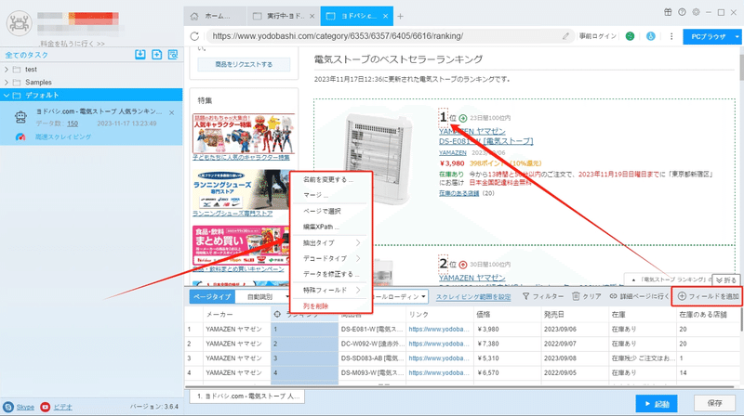
Task: Click 料金を払うに行く link
Action: tap(73, 44)
